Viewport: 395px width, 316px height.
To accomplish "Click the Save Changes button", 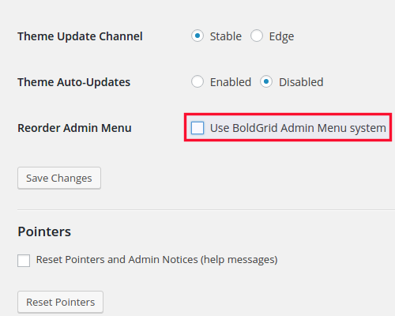I will 59,178.
